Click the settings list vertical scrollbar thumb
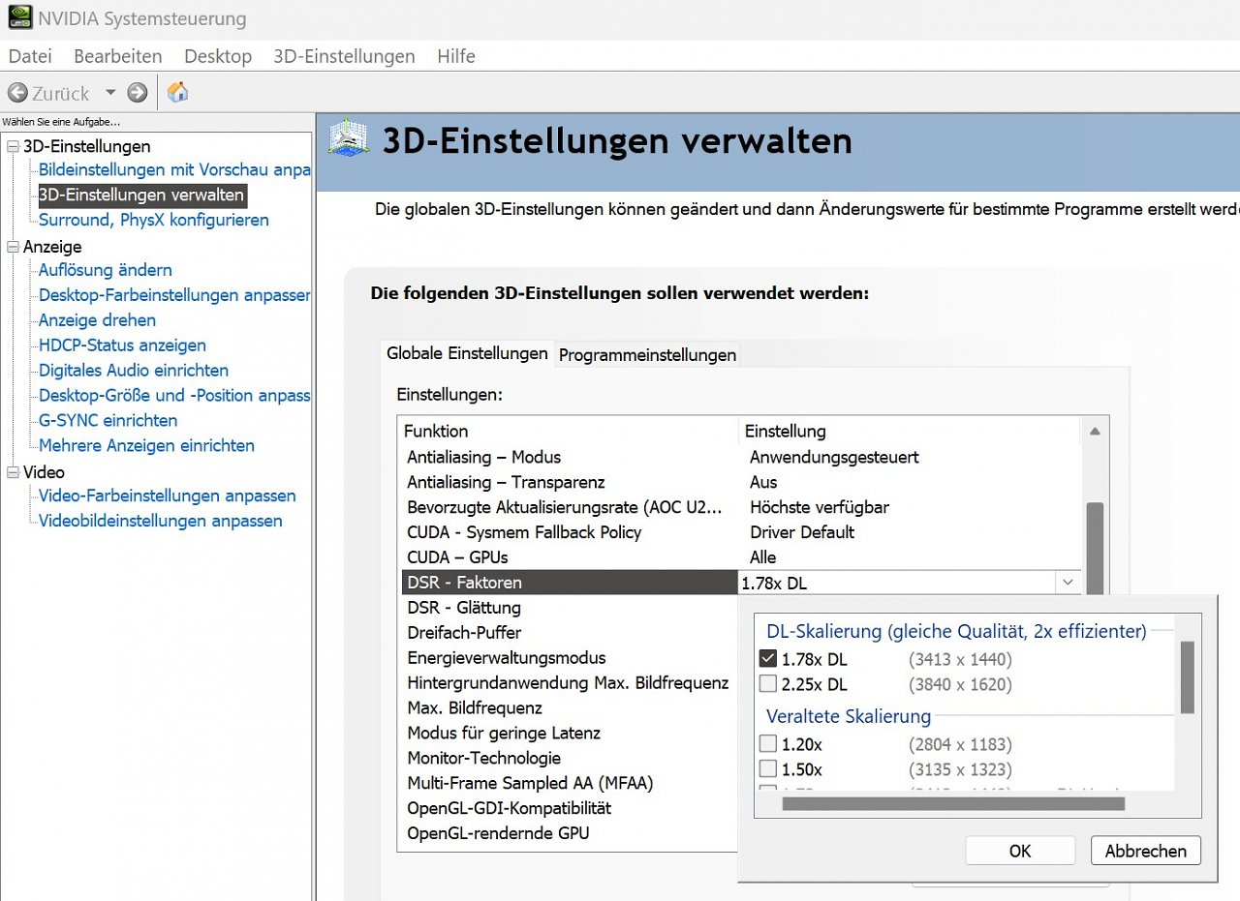Viewport: 1240px width, 901px height. click(x=1096, y=548)
